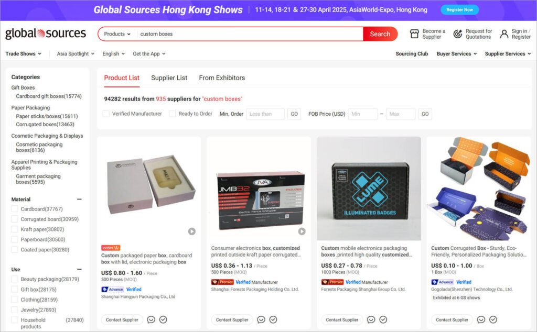Click the red Search button

pos(380,34)
